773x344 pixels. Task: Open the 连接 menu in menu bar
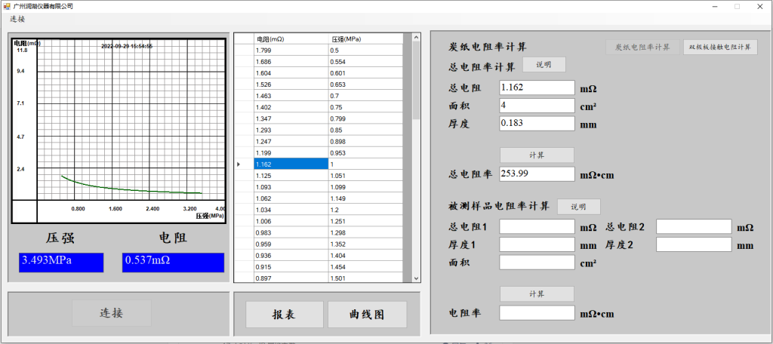(17, 19)
